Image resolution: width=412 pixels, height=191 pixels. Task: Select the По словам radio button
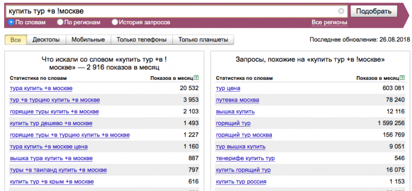(x=11, y=22)
